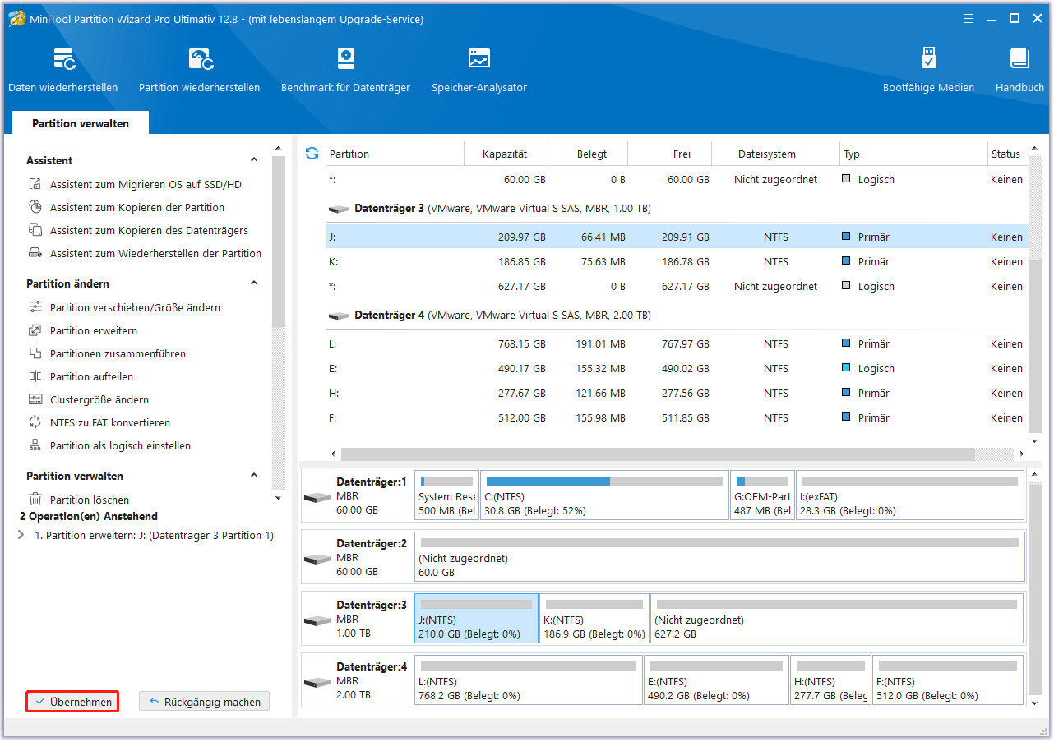Select F: partition row in table
This screenshot has height=742, width=1054.
677,418
